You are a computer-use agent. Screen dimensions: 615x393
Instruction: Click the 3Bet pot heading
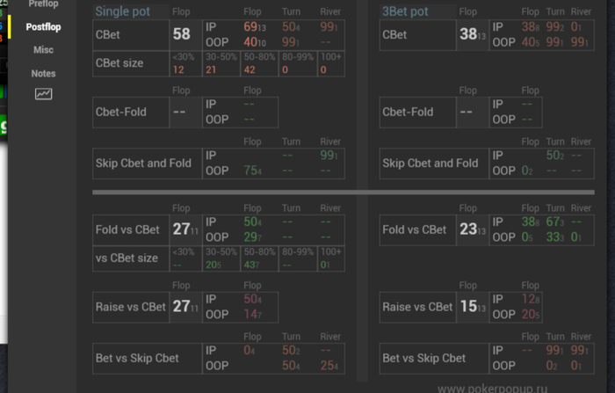coord(405,11)
